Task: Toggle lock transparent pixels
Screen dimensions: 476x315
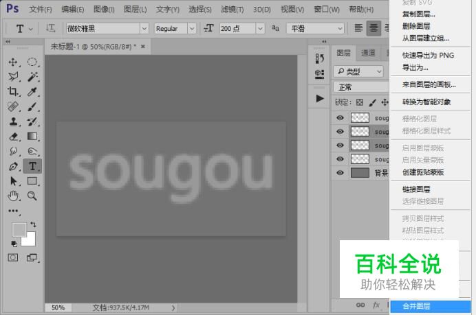Action: [360, 102]
